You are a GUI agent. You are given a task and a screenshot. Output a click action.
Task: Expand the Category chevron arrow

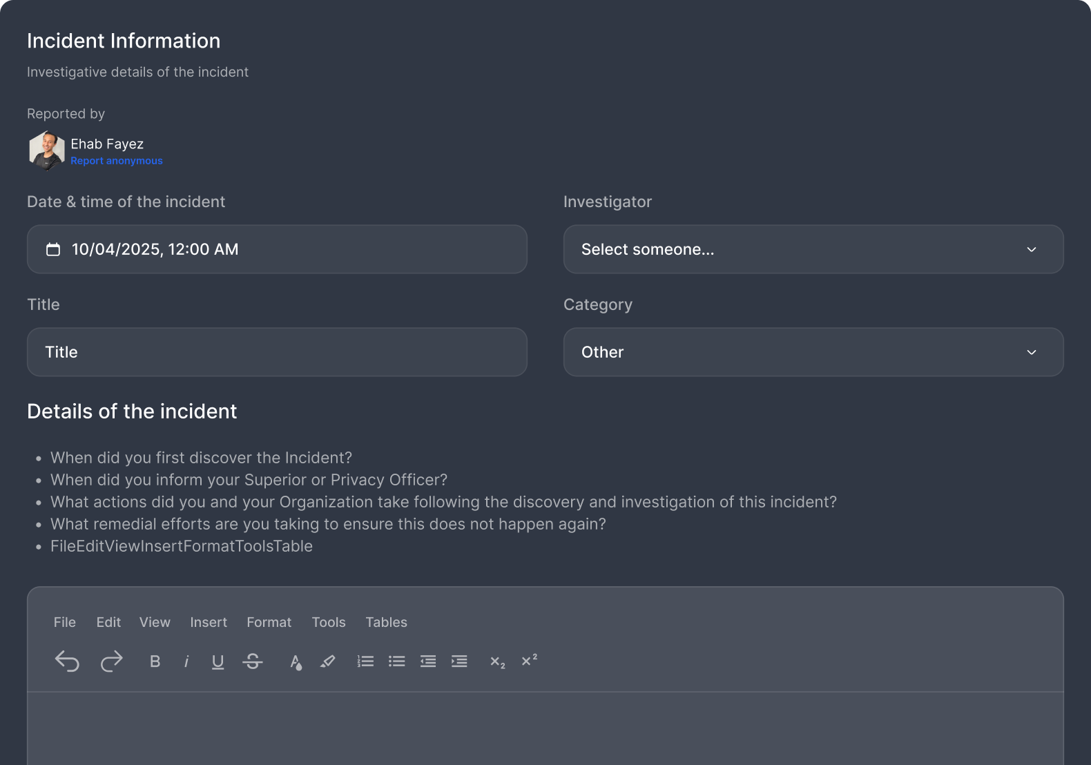(x=1032, y=352)
